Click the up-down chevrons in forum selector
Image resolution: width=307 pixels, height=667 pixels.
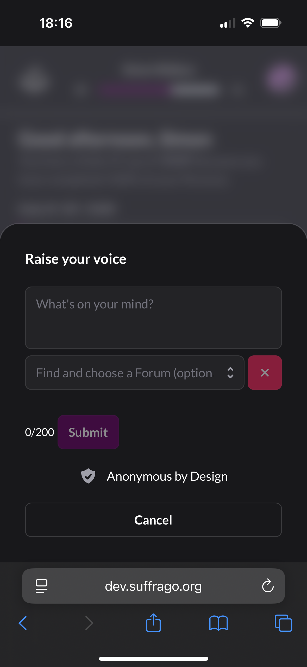pyautogui.click(x=230, y=373)
